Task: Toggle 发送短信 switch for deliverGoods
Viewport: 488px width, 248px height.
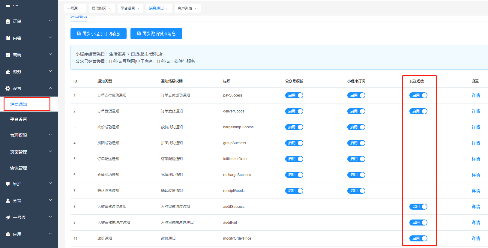Action: tap(418, 111)
